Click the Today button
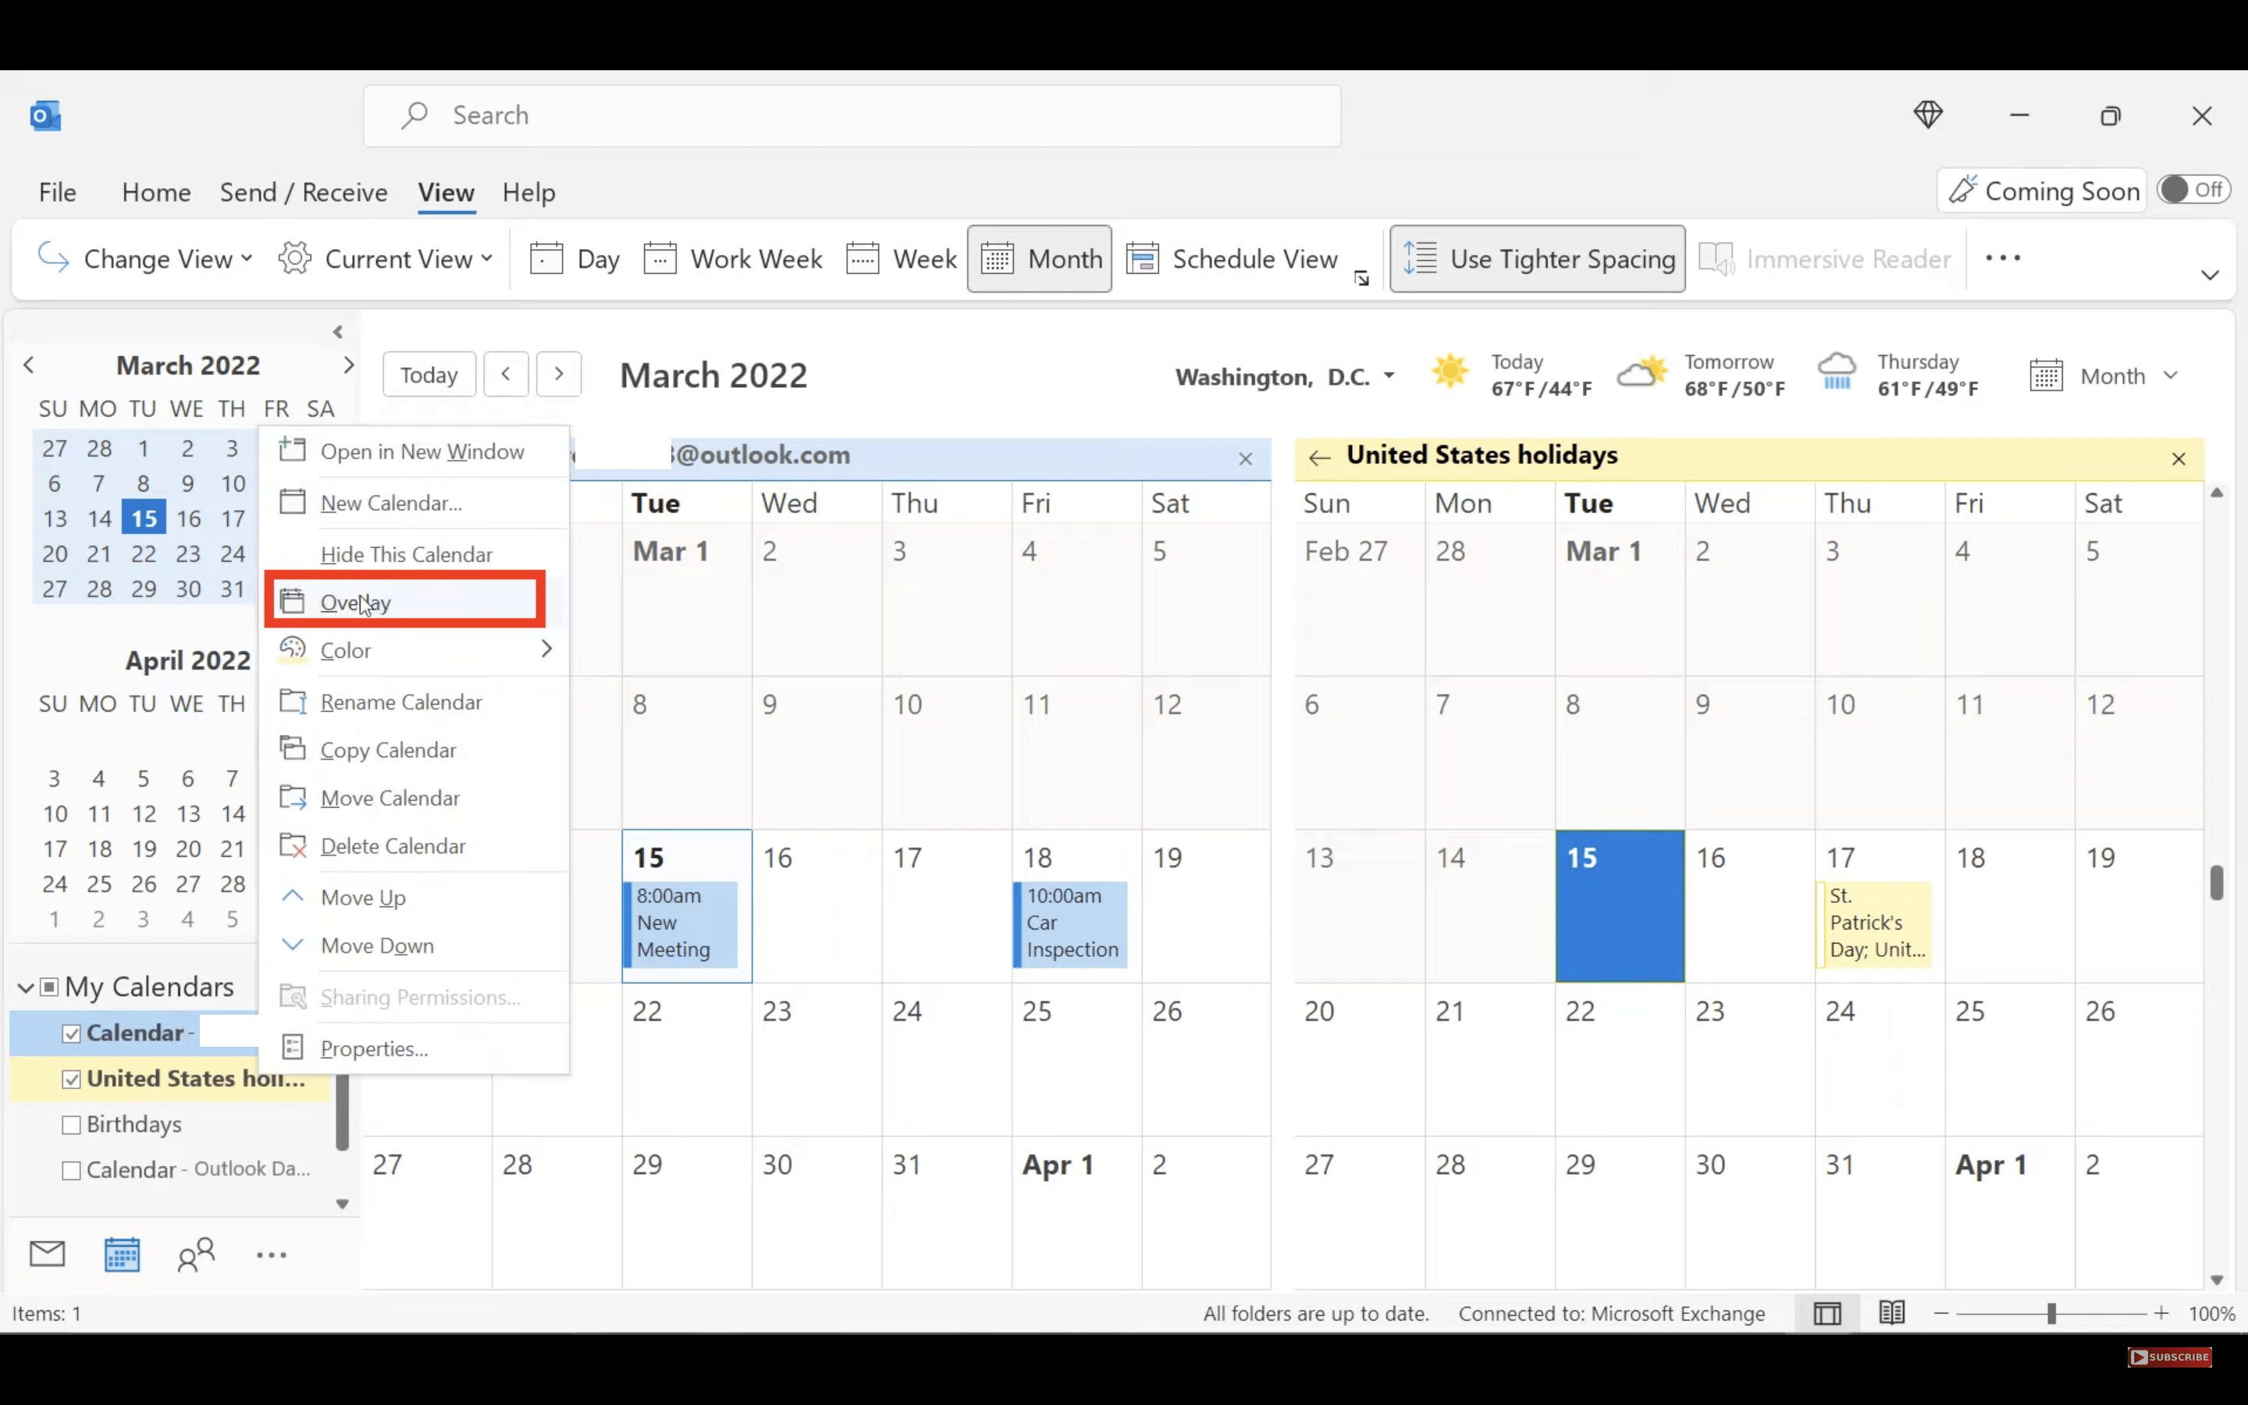Viewport: 2248px width, 1405px height. click(429, 375)
